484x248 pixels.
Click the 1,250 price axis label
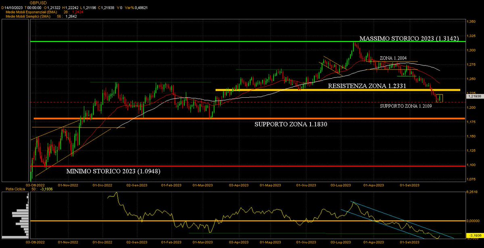[471, 79]
